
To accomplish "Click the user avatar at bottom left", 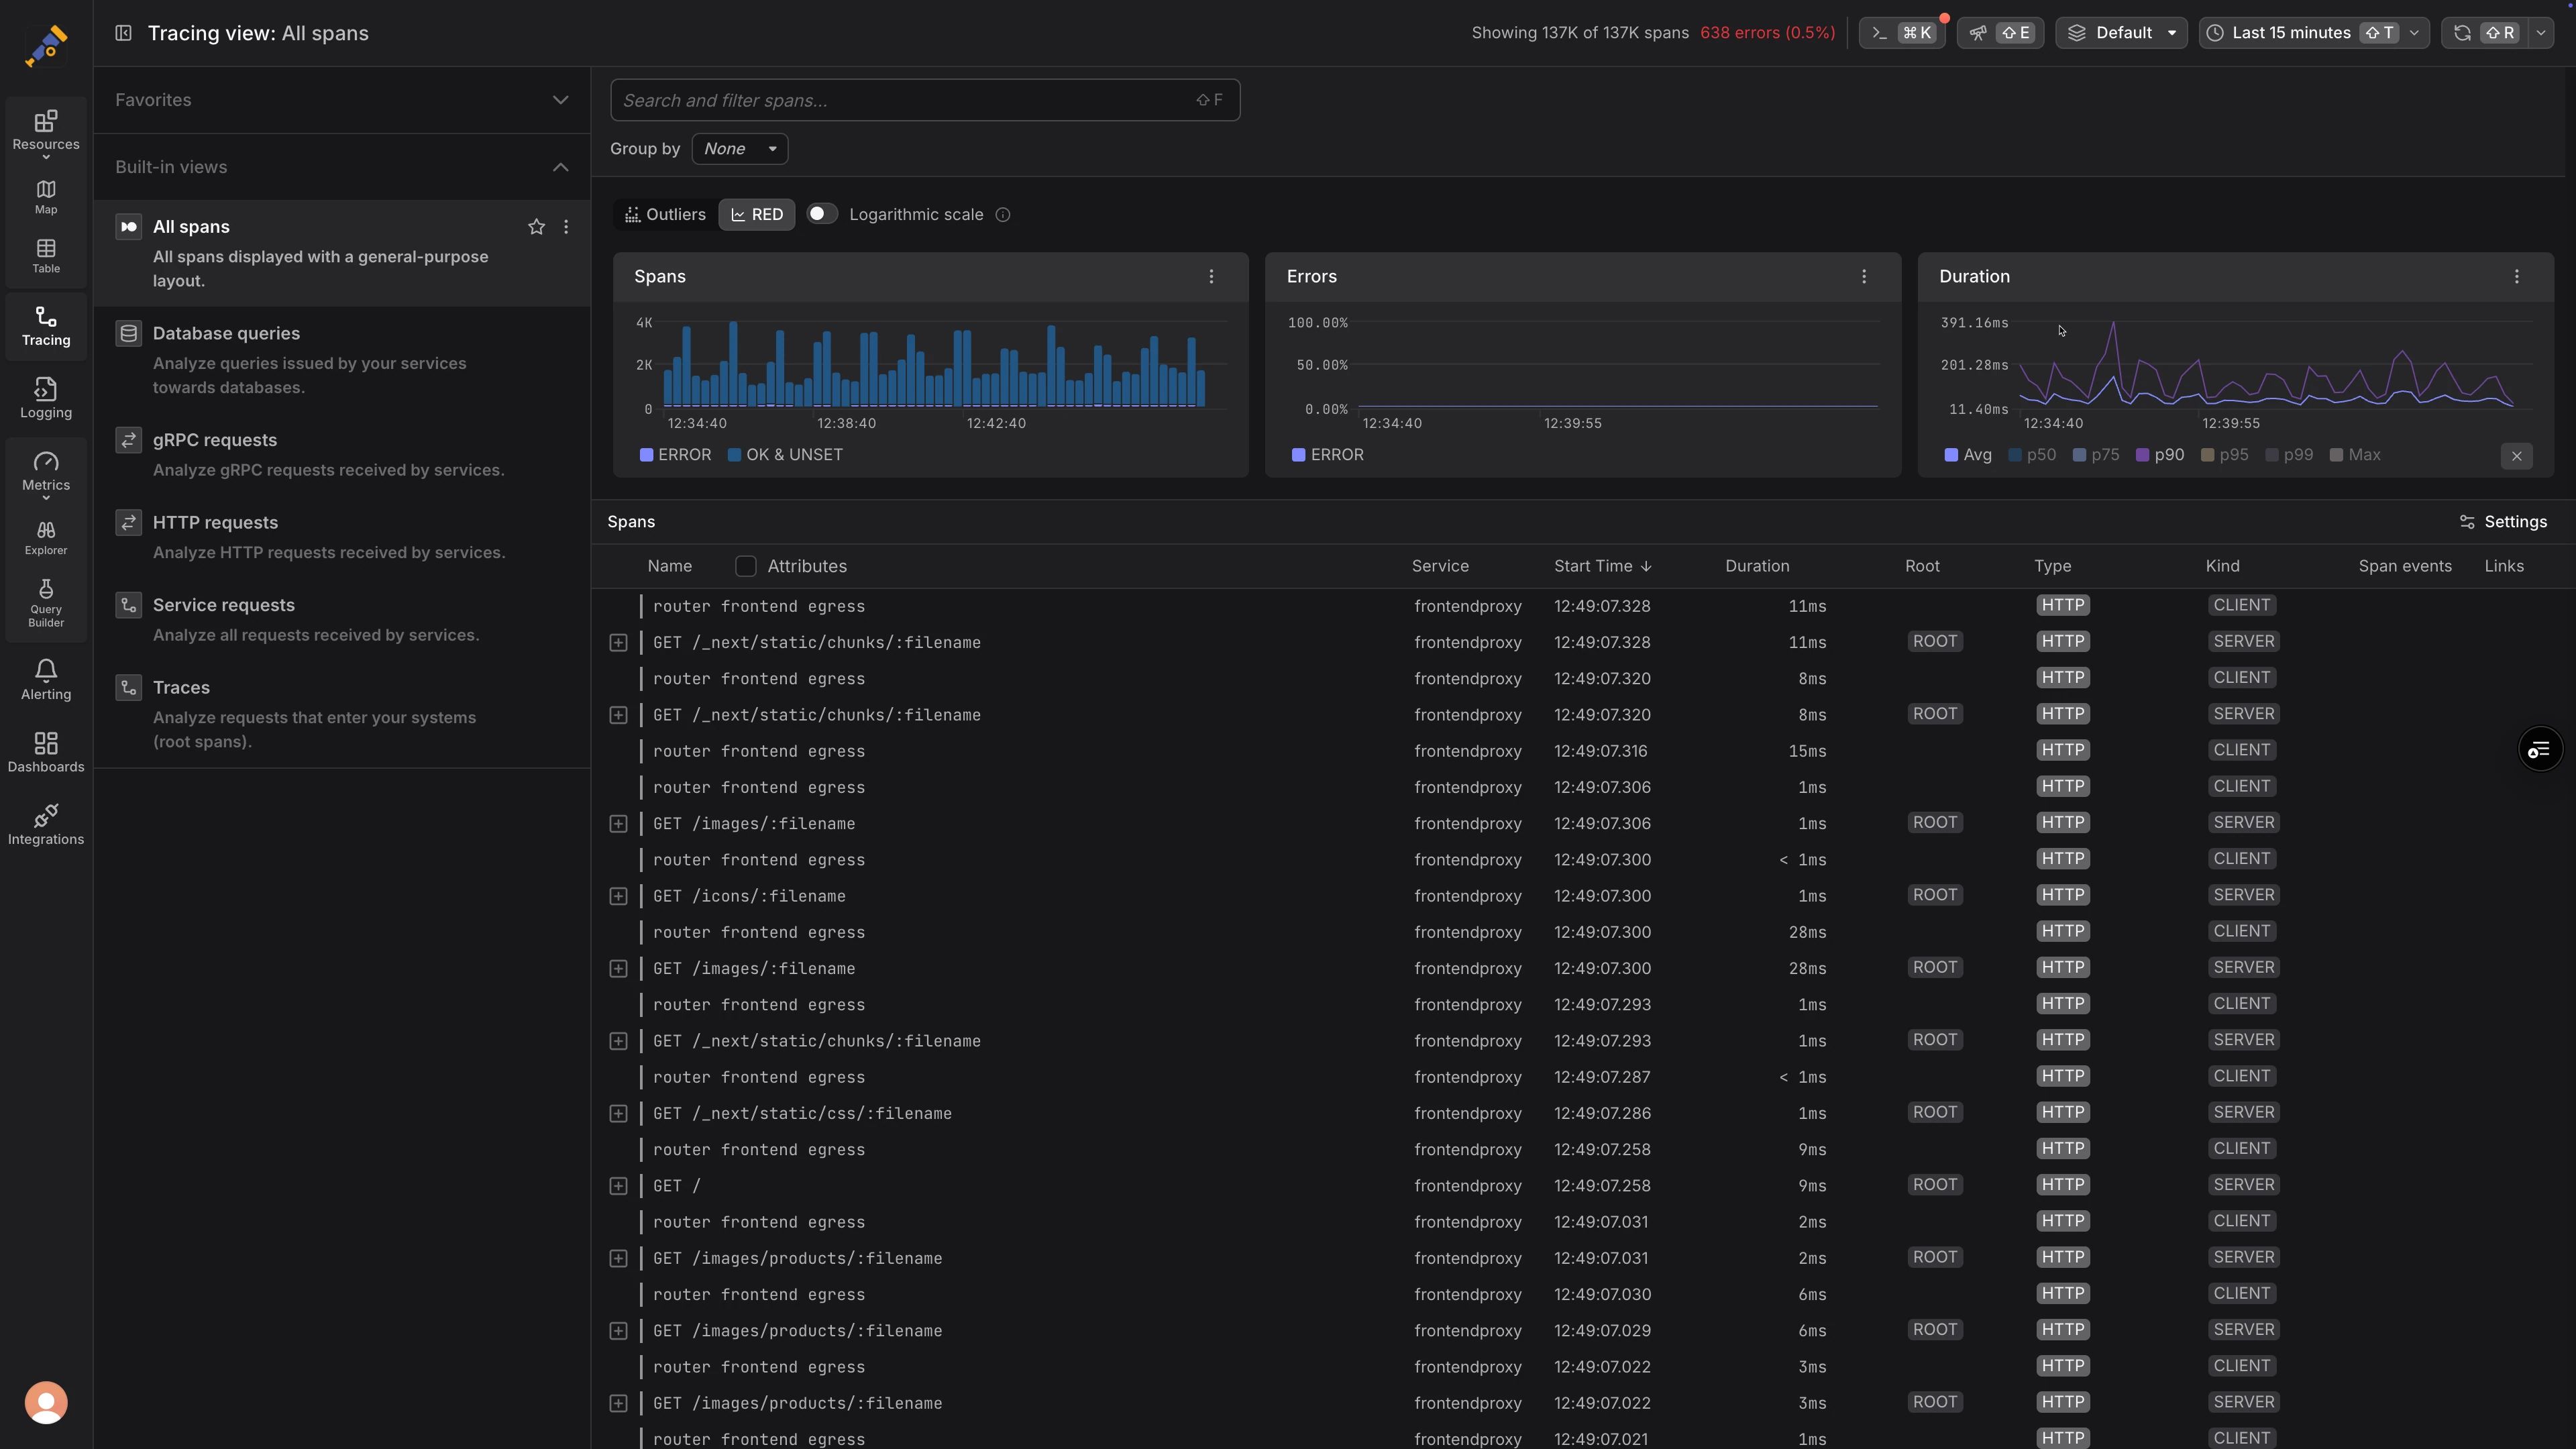I will pyautogui.click(x=45, y=1402).
